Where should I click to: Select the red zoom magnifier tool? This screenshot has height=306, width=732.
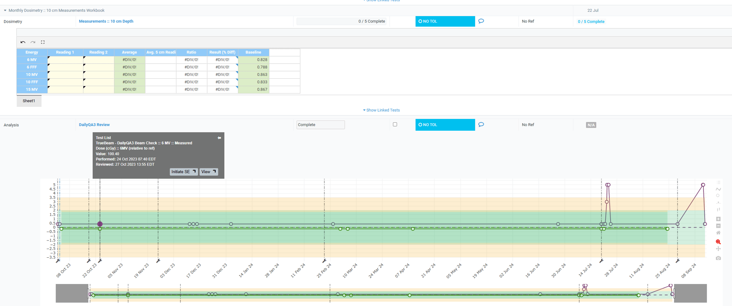coord(718,242)
